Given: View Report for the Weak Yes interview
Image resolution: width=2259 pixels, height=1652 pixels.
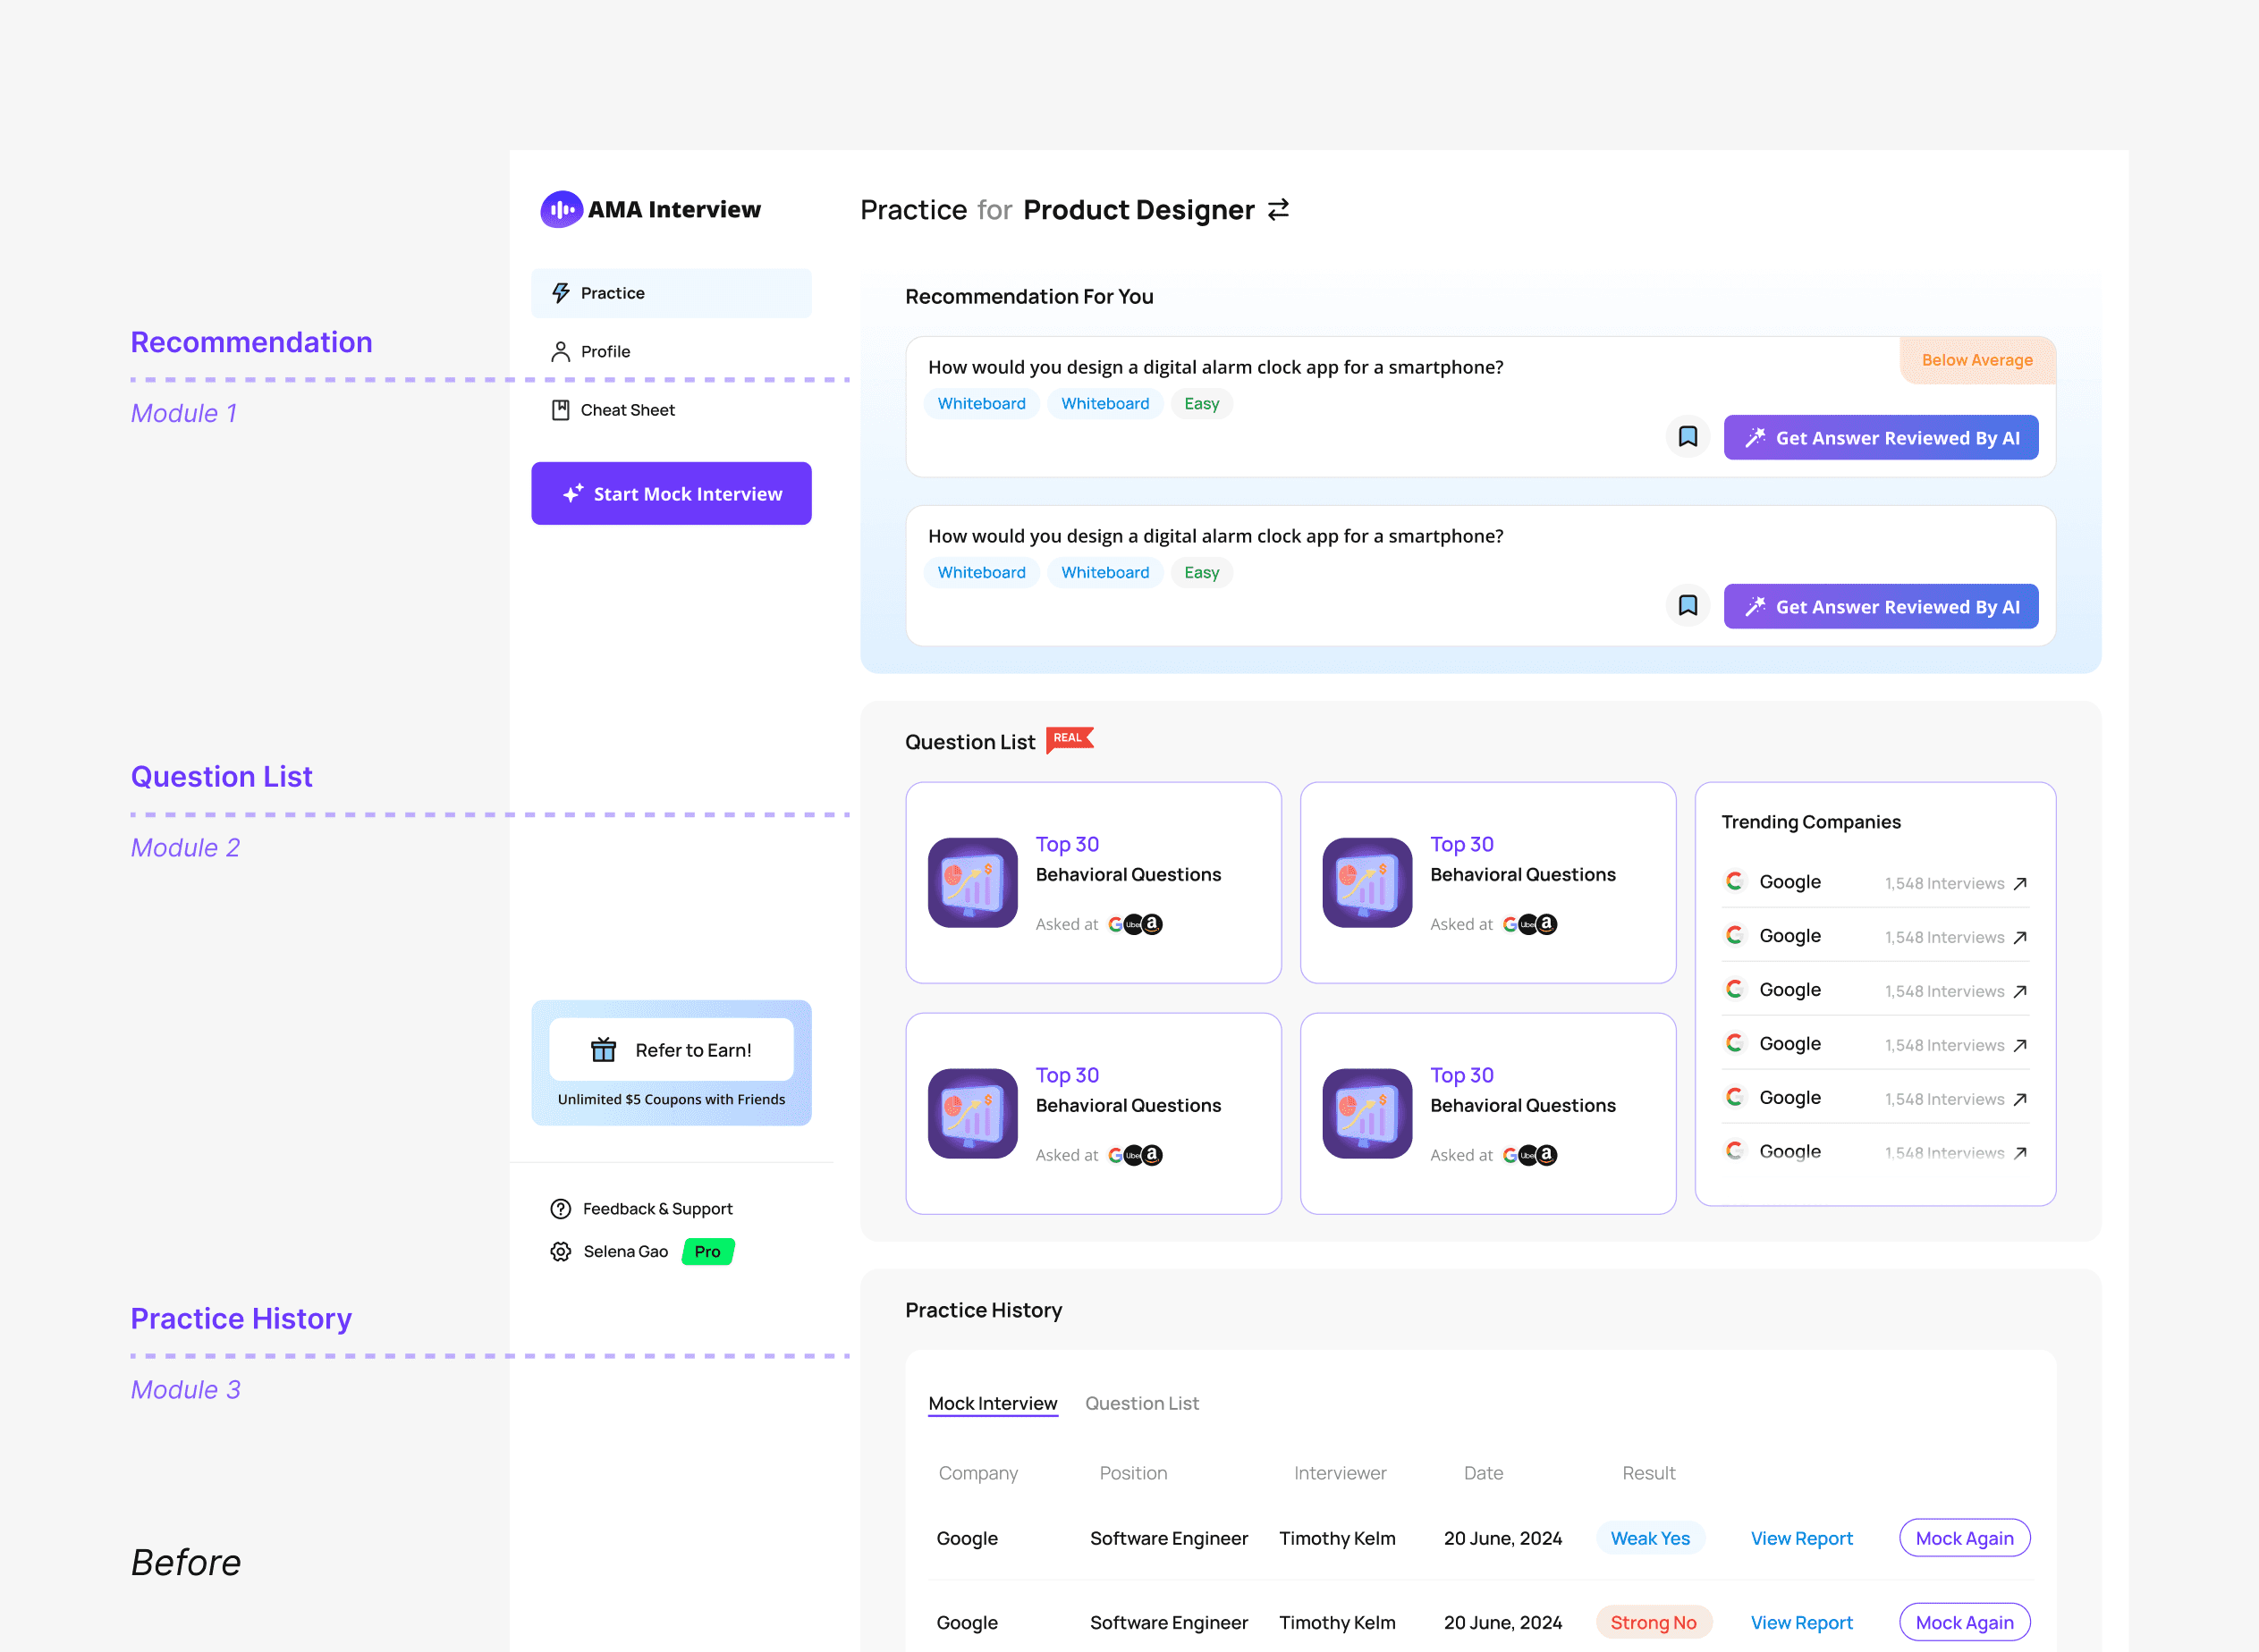Looking at the screenshot, I should (1801, 1539).
